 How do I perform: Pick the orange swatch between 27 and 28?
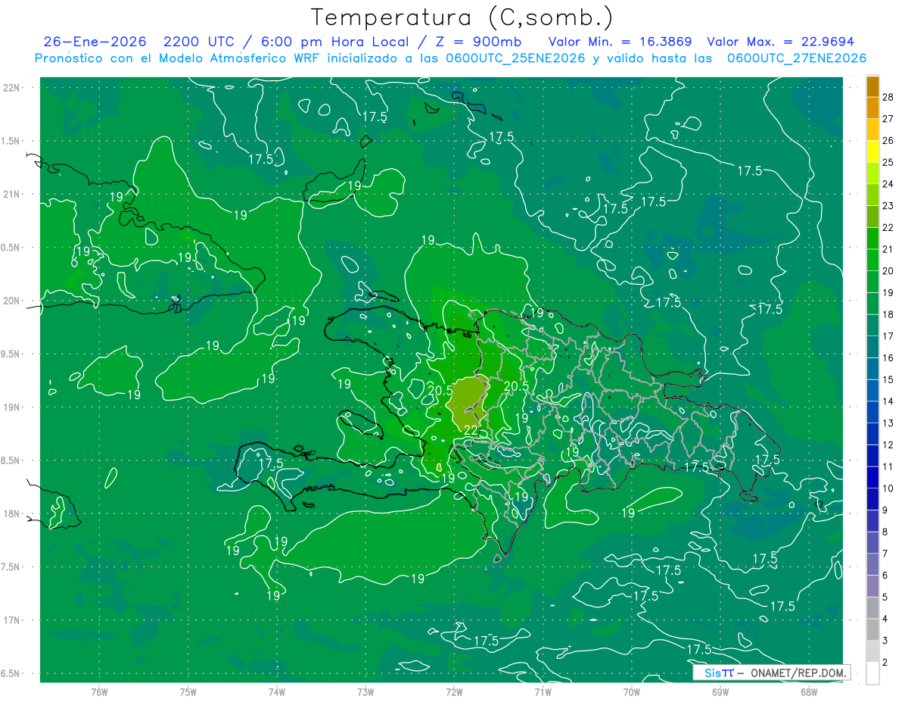coord(872,108)
